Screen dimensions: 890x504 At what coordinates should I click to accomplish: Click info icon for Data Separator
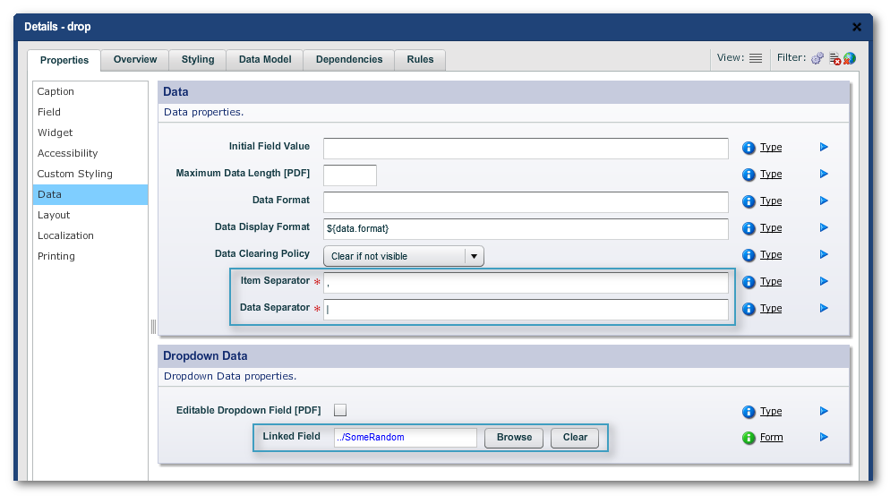tap(749, 309)
